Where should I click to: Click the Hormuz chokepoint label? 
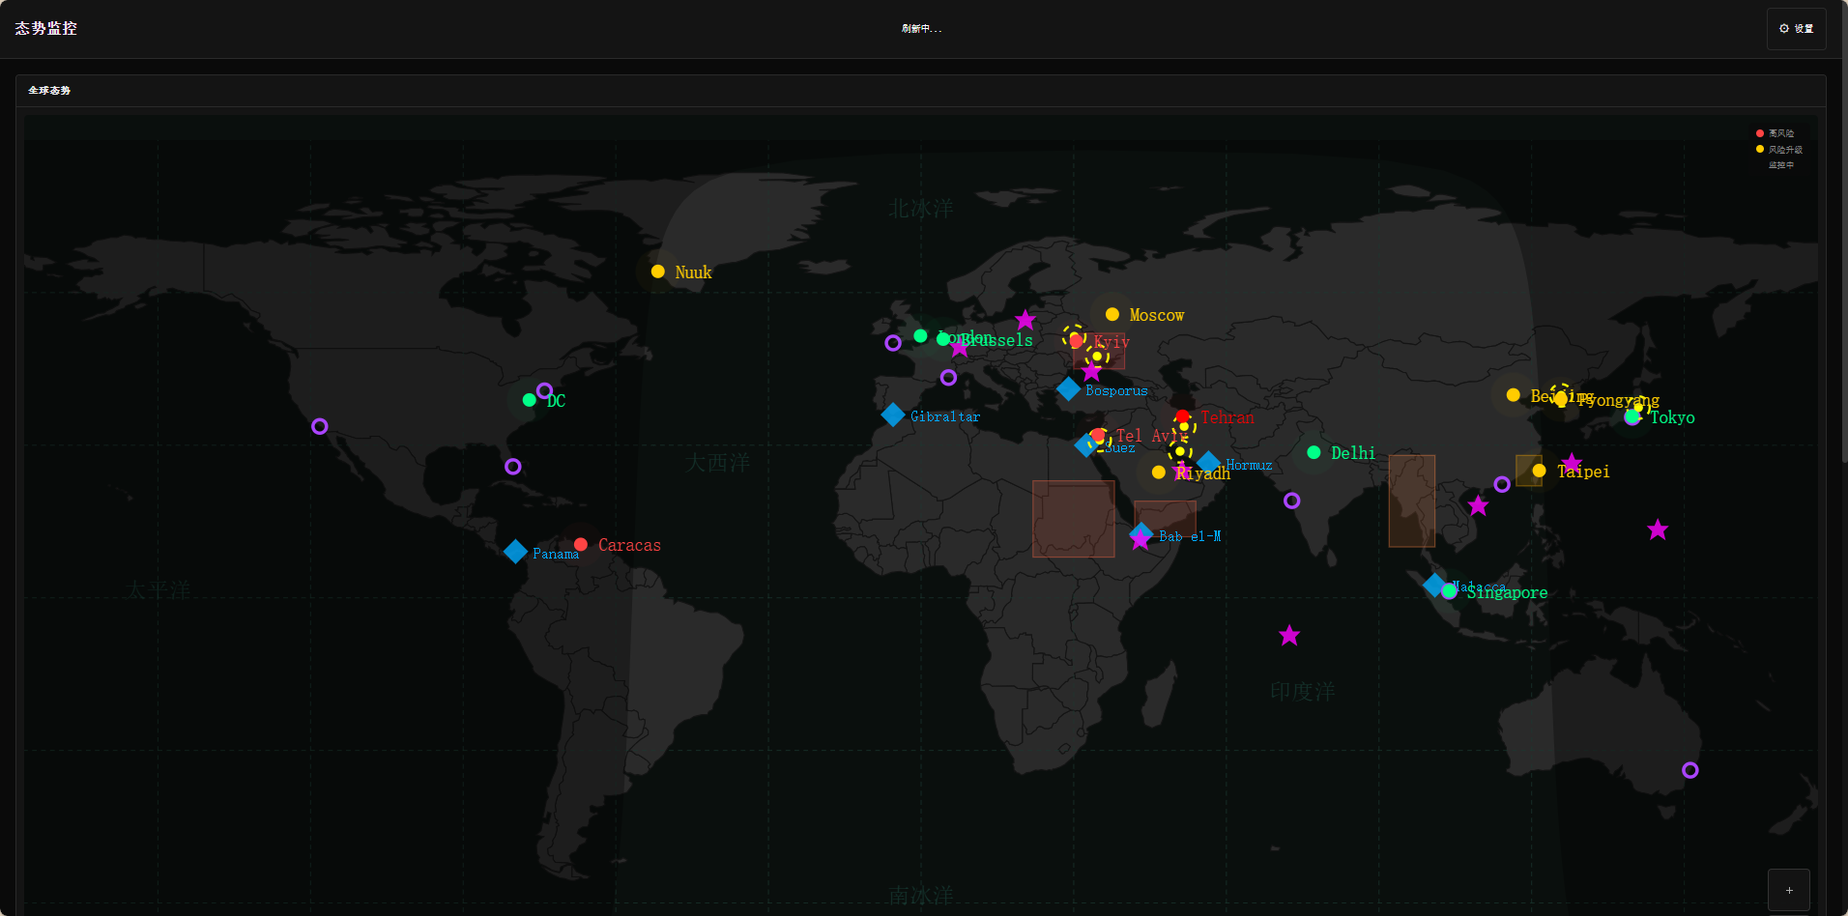click(x=1249, y=465)
